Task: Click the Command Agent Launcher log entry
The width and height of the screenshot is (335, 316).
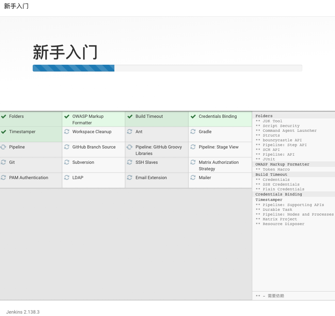Action: tap(286, 130)
